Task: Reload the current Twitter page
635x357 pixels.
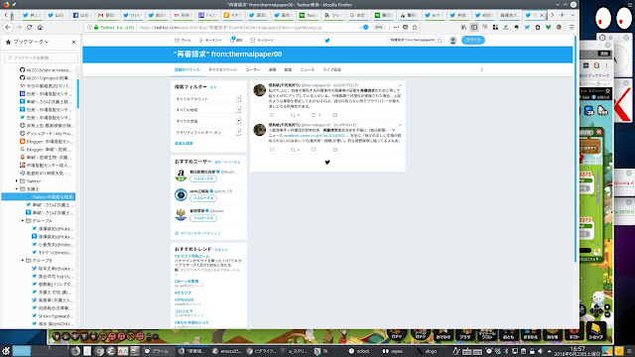Action: coord(29,27)
